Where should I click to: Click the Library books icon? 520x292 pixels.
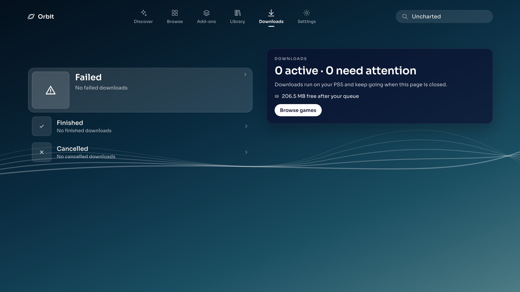tap(238, 13)
